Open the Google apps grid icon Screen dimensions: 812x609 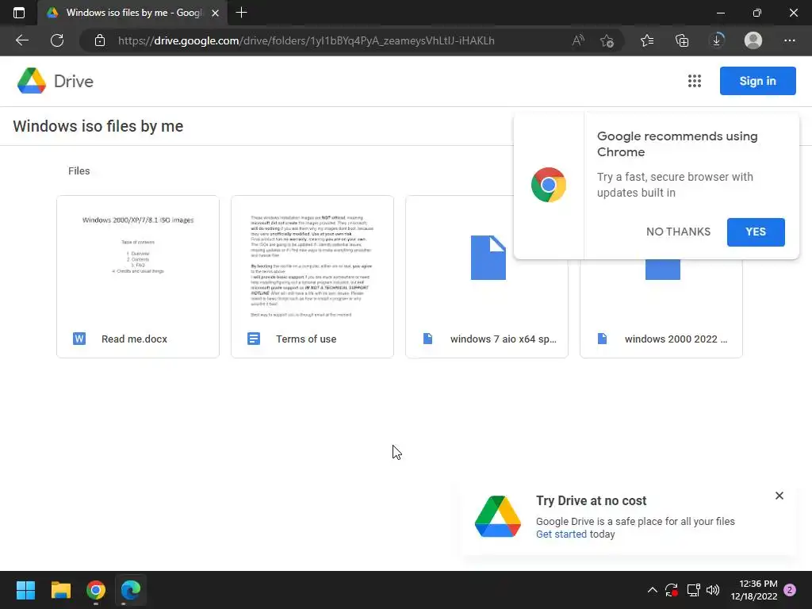coord(695,81)
